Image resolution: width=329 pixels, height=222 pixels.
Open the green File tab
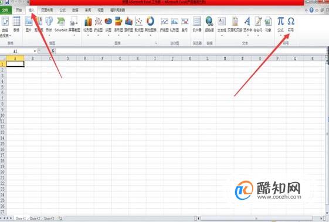click(5, 10)
